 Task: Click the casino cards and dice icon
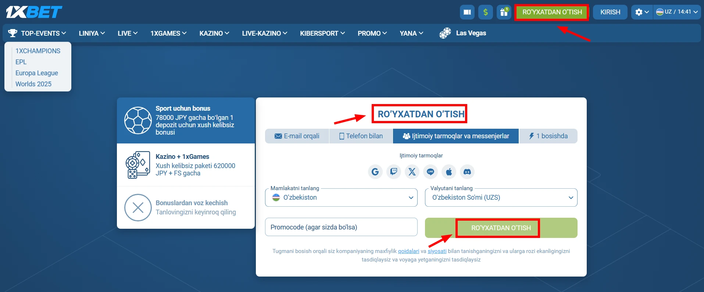(x=138, y=165)
